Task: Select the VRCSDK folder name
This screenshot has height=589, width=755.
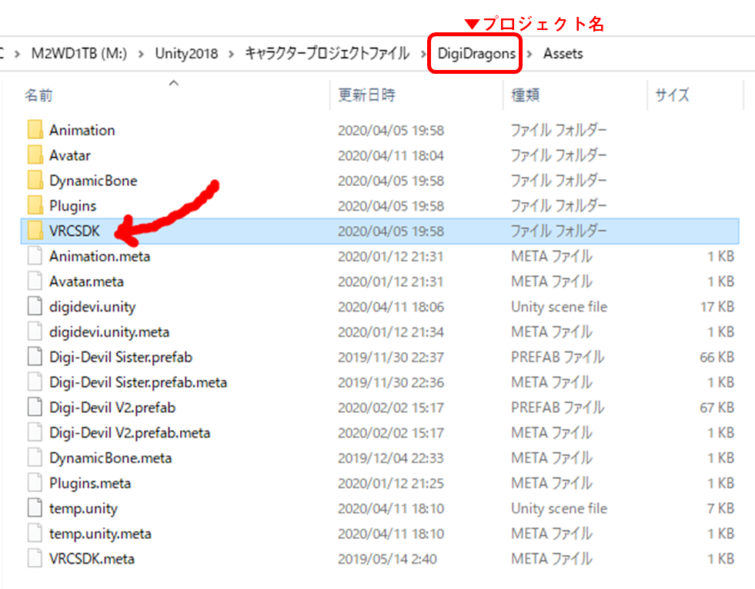Action: coord(75,231)
